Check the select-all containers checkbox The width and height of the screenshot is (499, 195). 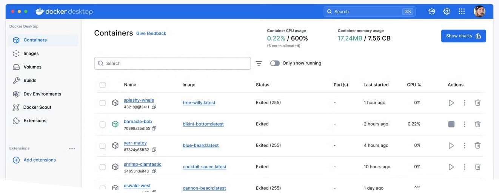coord(103,85)
